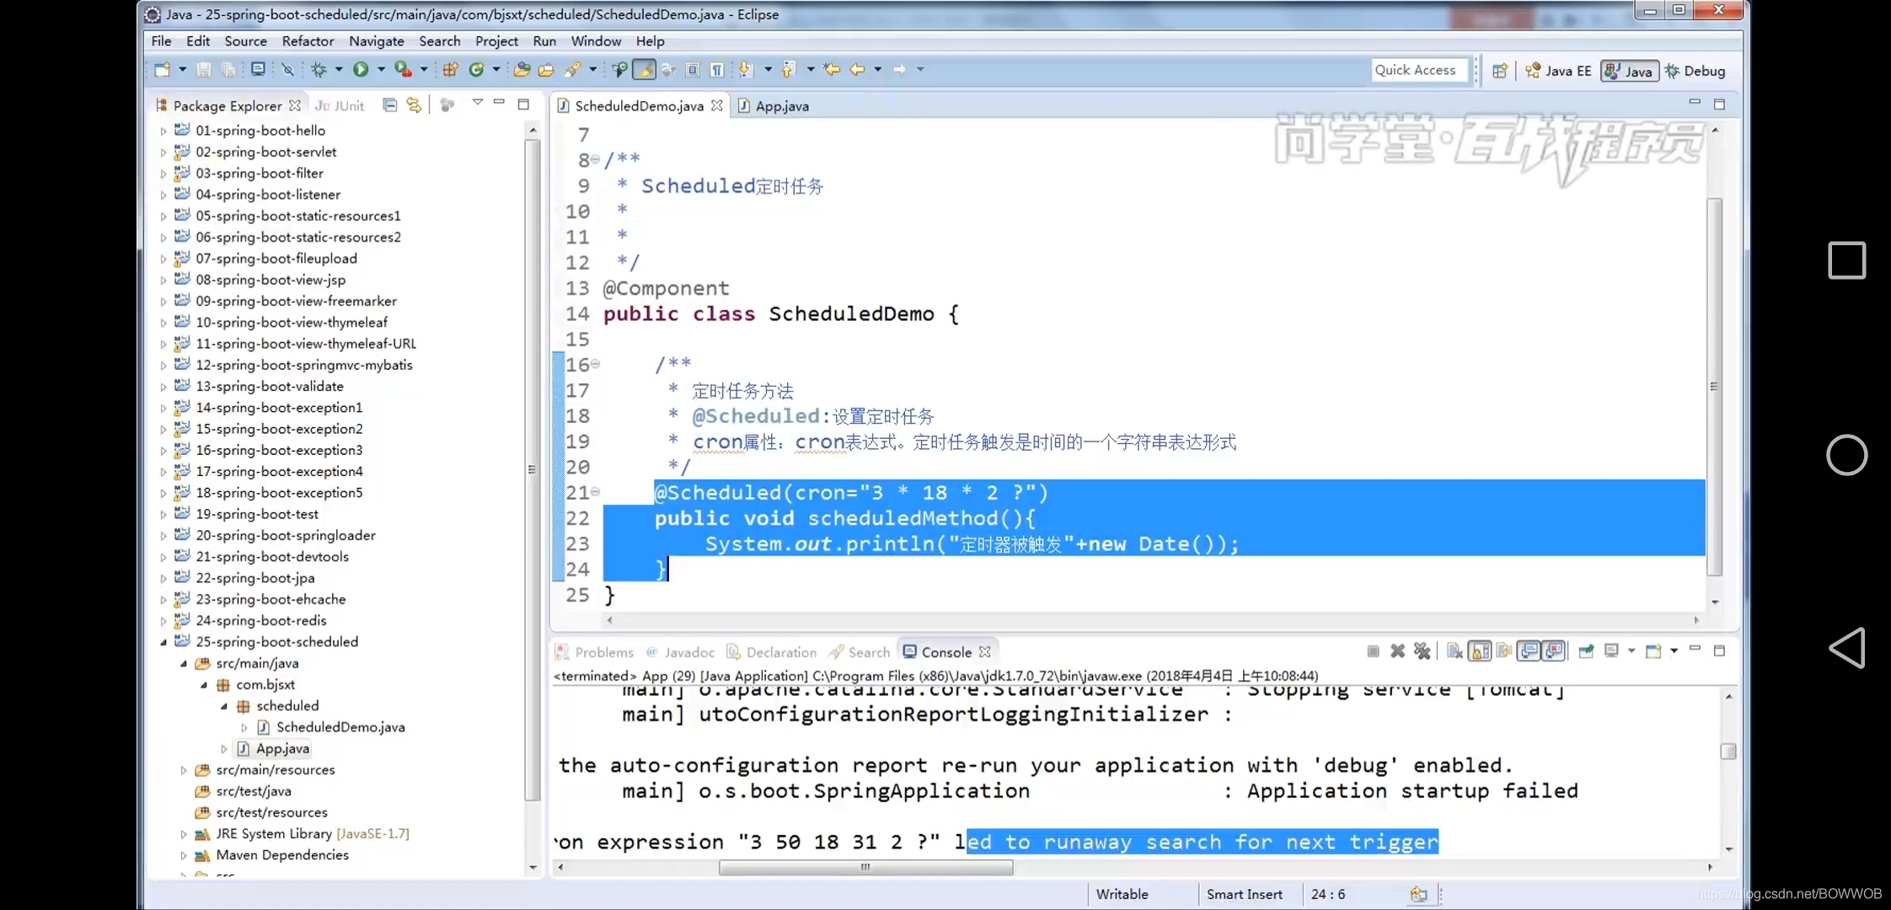
Task: Switch to the Javadoc tab
Action: [690, 652]
